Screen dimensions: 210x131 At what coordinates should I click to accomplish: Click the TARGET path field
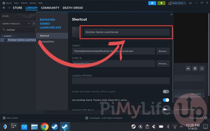click(x=113, y=51)
